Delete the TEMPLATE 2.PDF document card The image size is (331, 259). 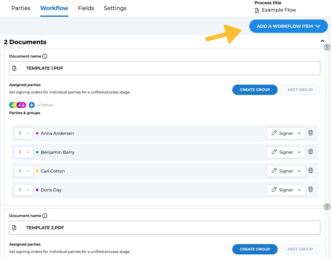(x=327, y=207)
